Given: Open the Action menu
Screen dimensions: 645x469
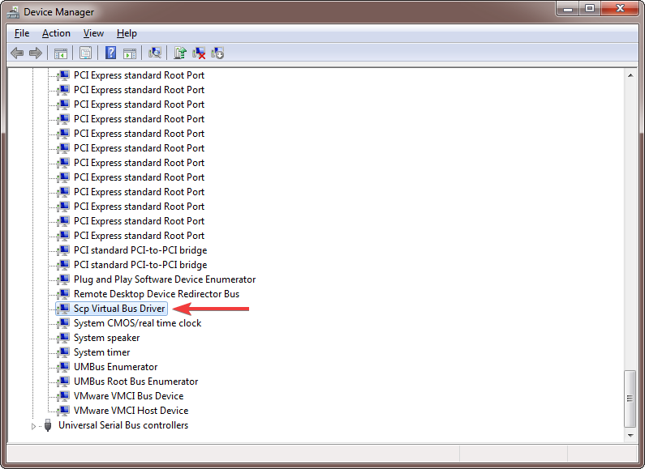Looking at the screenshot, I should pos(56,33).
